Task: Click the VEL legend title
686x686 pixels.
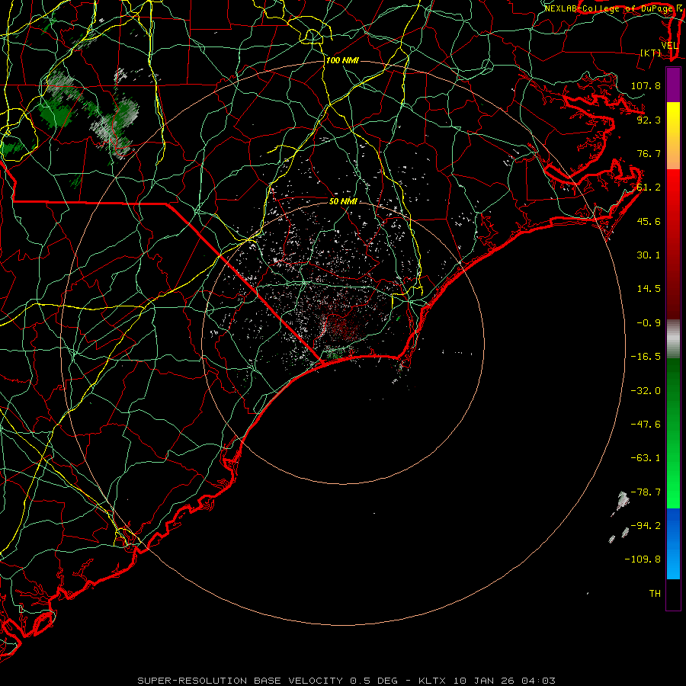Action: pos(669,46)
